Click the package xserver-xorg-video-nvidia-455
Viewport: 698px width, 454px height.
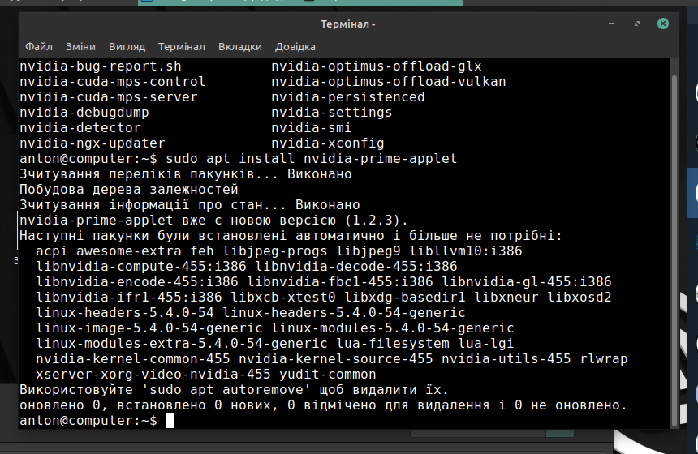(153, 375)
